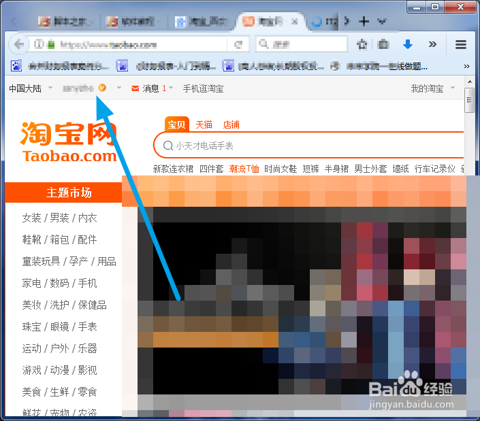This screenshot has height=421, width=480.
Task: Open category 家电 / 数码 / 手机
Action: 59,283
